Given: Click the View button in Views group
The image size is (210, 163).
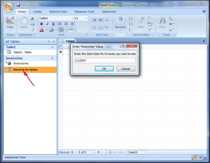Looking at the screenshot, I should [10, 24].
